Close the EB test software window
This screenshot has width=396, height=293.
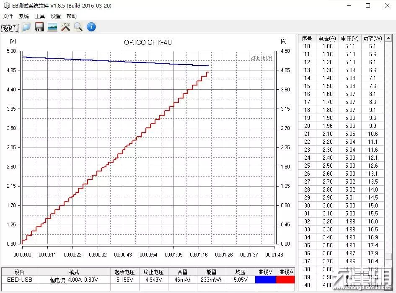(387, 5)
